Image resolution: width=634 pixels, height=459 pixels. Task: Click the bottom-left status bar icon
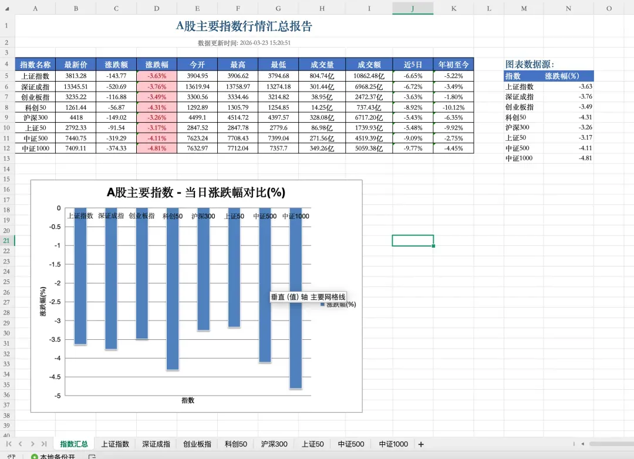(x=12, y=457)
